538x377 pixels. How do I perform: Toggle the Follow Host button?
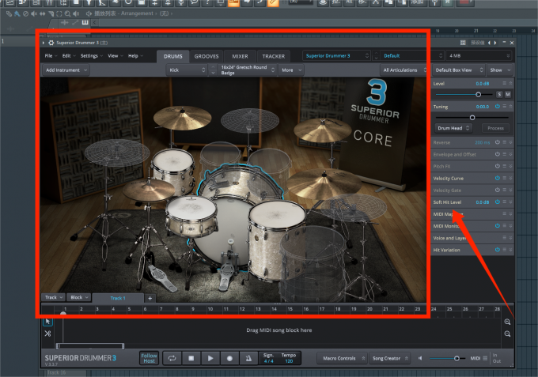149,358
